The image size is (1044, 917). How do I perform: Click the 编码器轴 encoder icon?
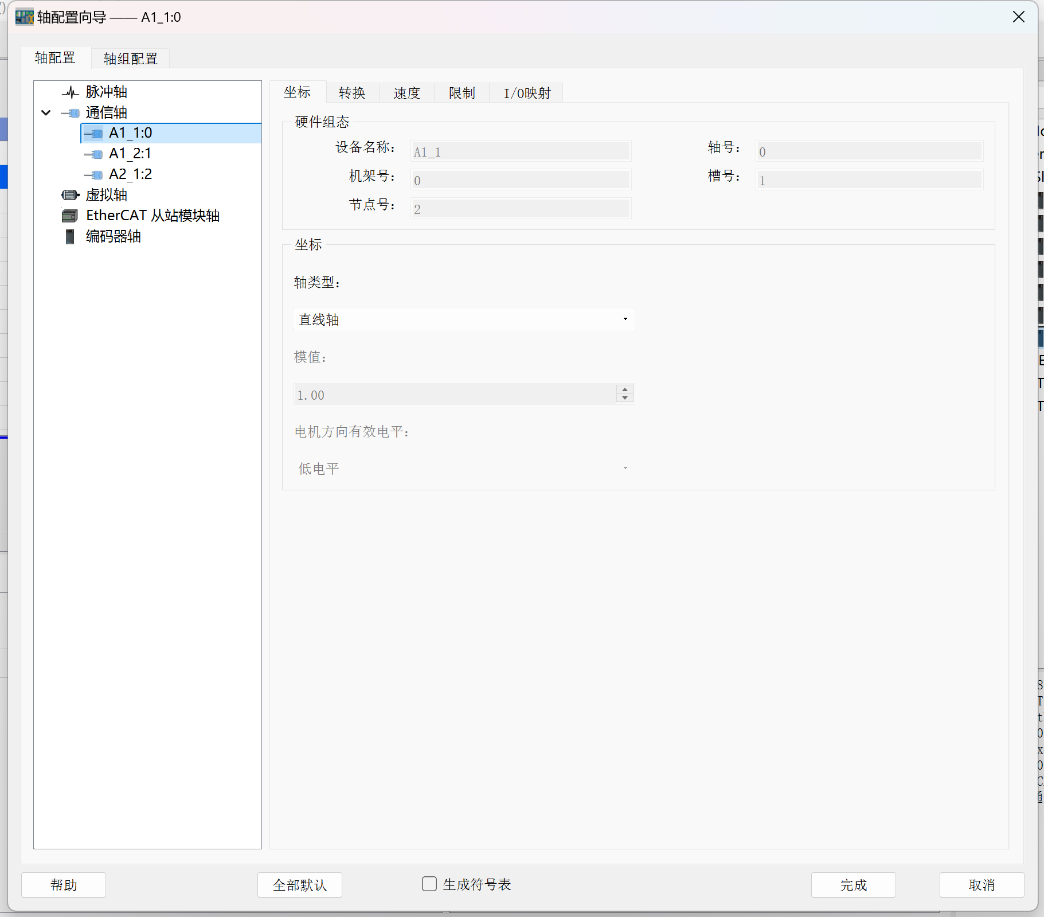tap(70, 236)
